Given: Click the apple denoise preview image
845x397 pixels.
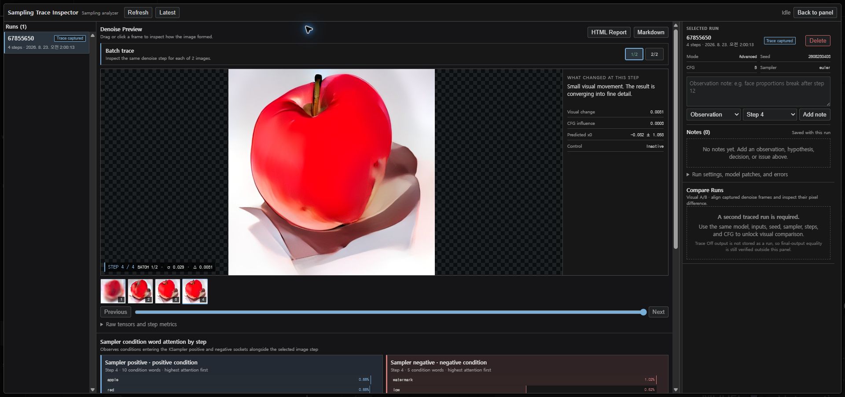Looking at the screenshot, I should pos(331,172).
